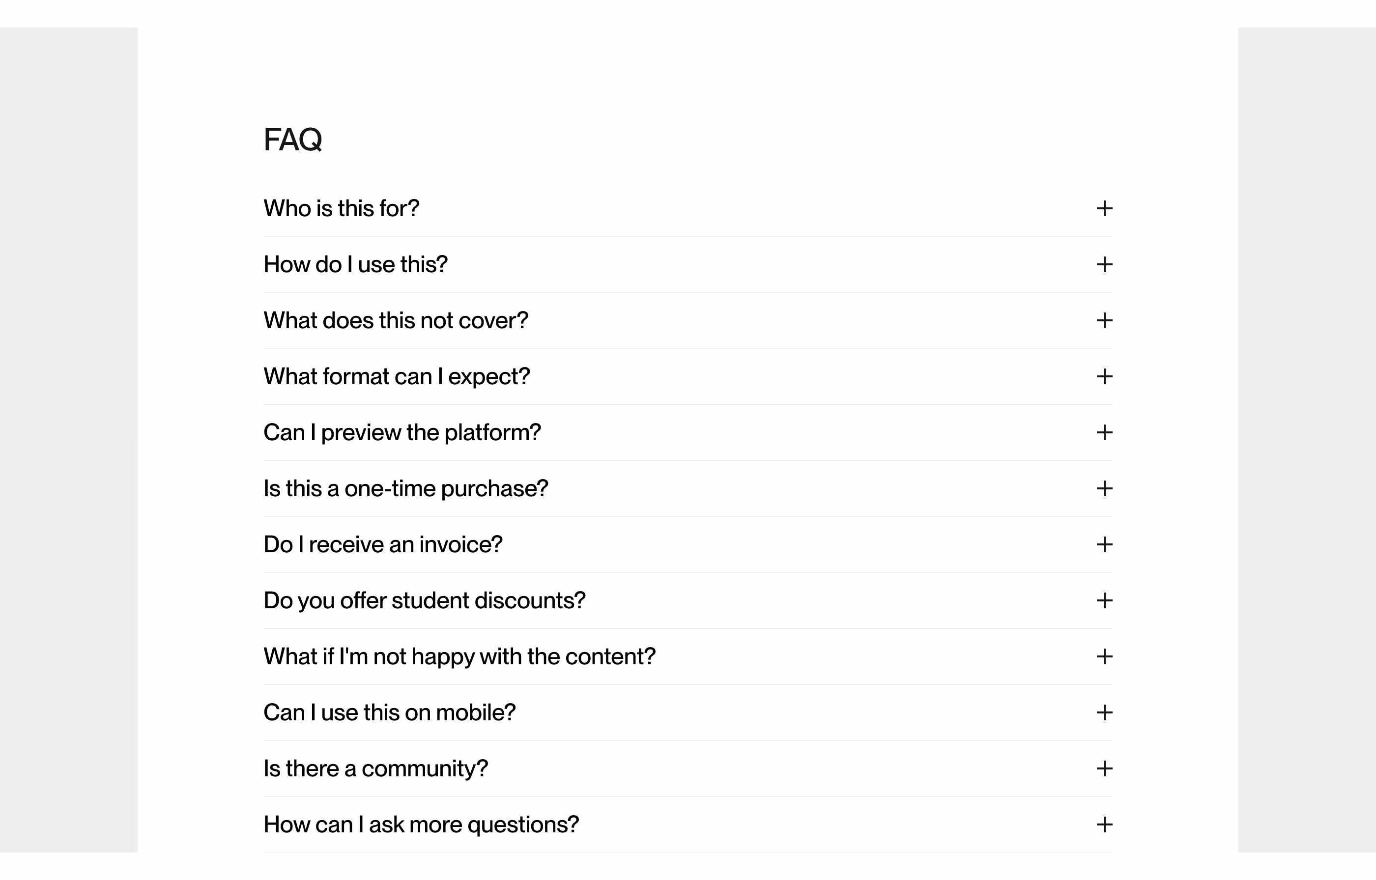Select the "What format can I expect?" question text

coord(397,377)
